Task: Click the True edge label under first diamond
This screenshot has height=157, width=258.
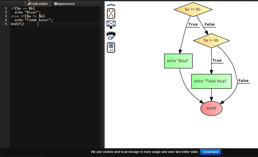Action: [193, 25]
